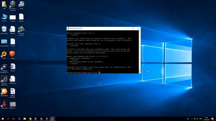The width and height of the screenshot is (216, 121).
Task: Select the InsertDevice file icon
Action: (13, 80)
